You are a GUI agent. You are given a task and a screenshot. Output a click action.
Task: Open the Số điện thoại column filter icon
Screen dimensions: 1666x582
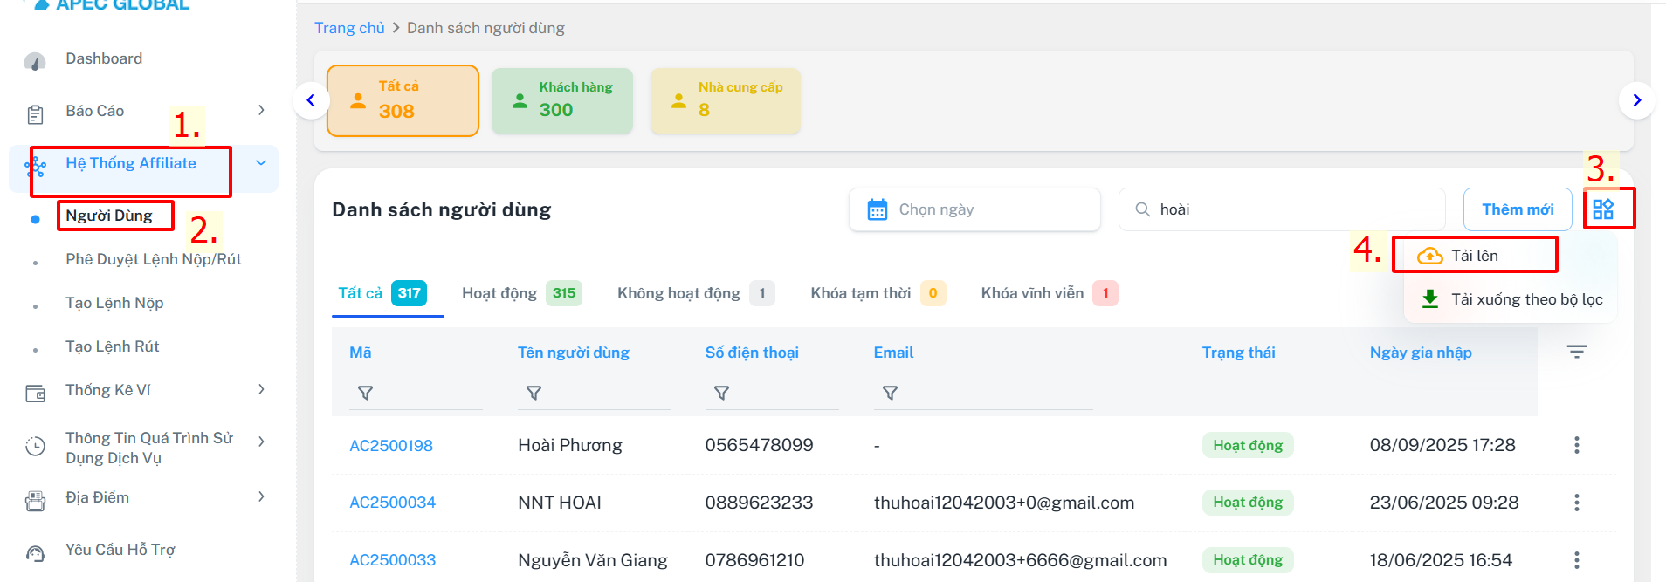(721, 394)
